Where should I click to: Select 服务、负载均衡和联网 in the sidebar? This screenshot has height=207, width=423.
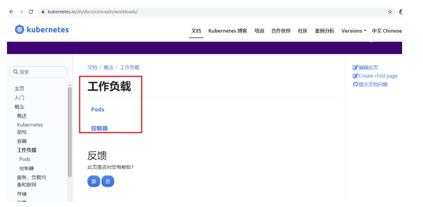click(31, 181)
